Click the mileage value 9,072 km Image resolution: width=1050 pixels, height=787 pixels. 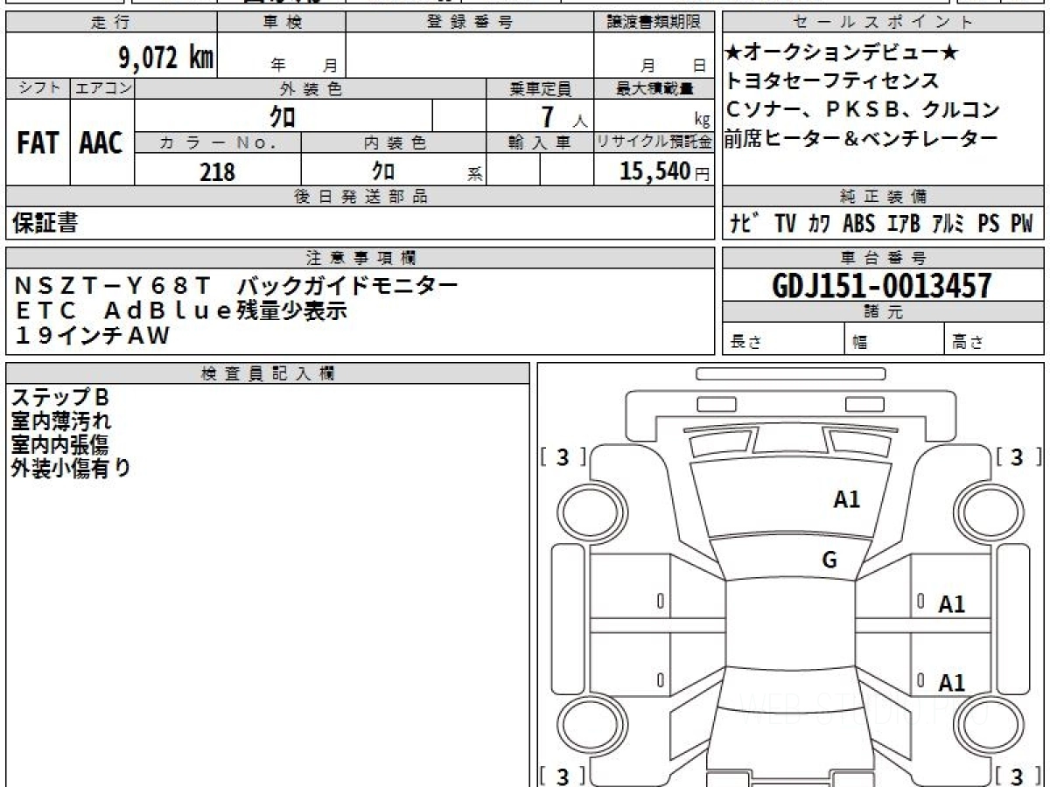click(x=166, y=58)
